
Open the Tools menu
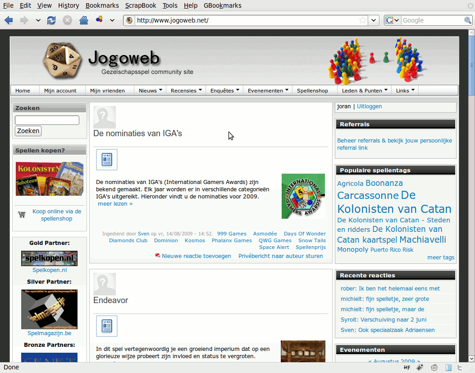tap(170, 5)
